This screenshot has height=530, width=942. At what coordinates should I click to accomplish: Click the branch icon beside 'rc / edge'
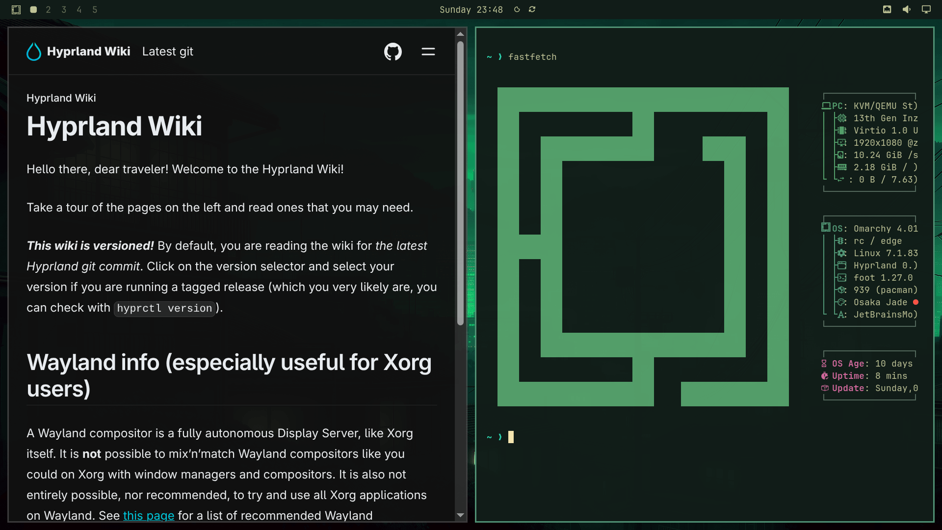point(841,241)
